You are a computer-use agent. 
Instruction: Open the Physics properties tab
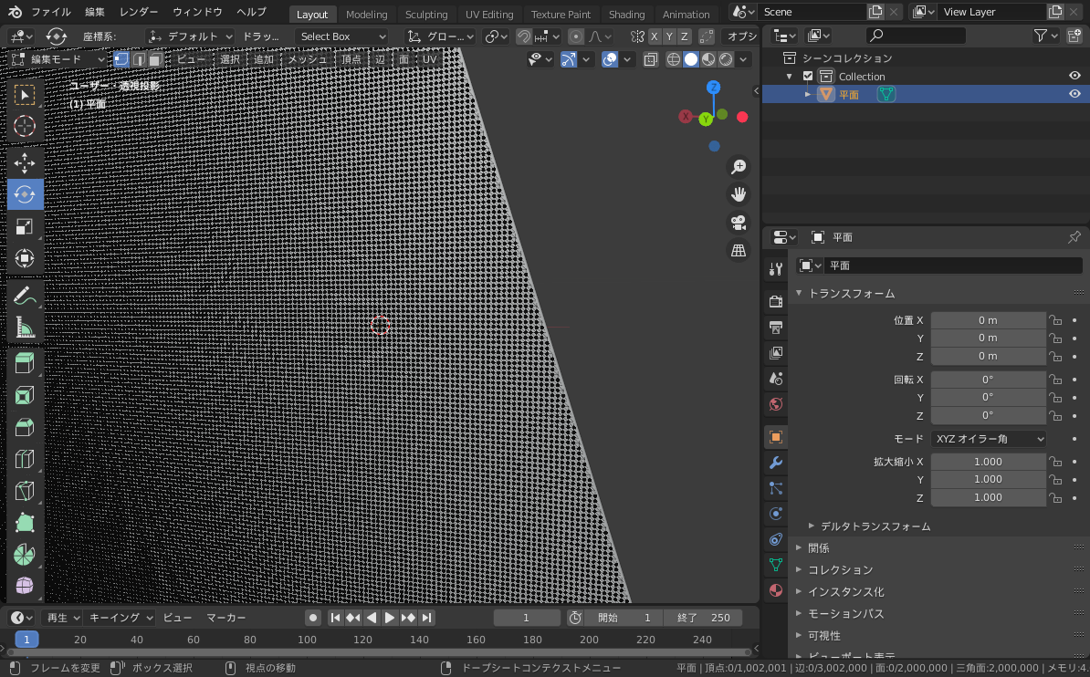tap(776, 514)
